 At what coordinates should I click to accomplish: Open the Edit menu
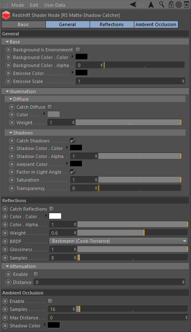click(x=34, y=5)
